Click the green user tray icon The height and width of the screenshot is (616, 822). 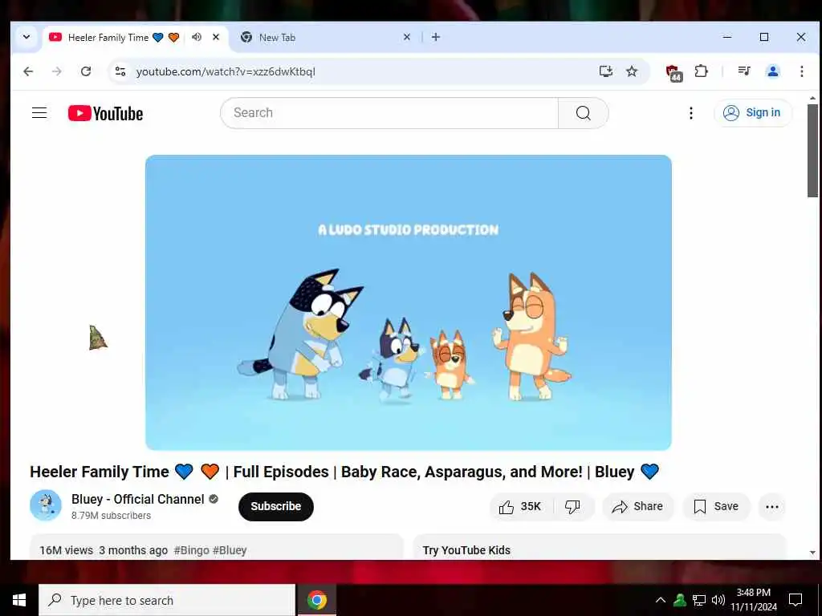680,600
